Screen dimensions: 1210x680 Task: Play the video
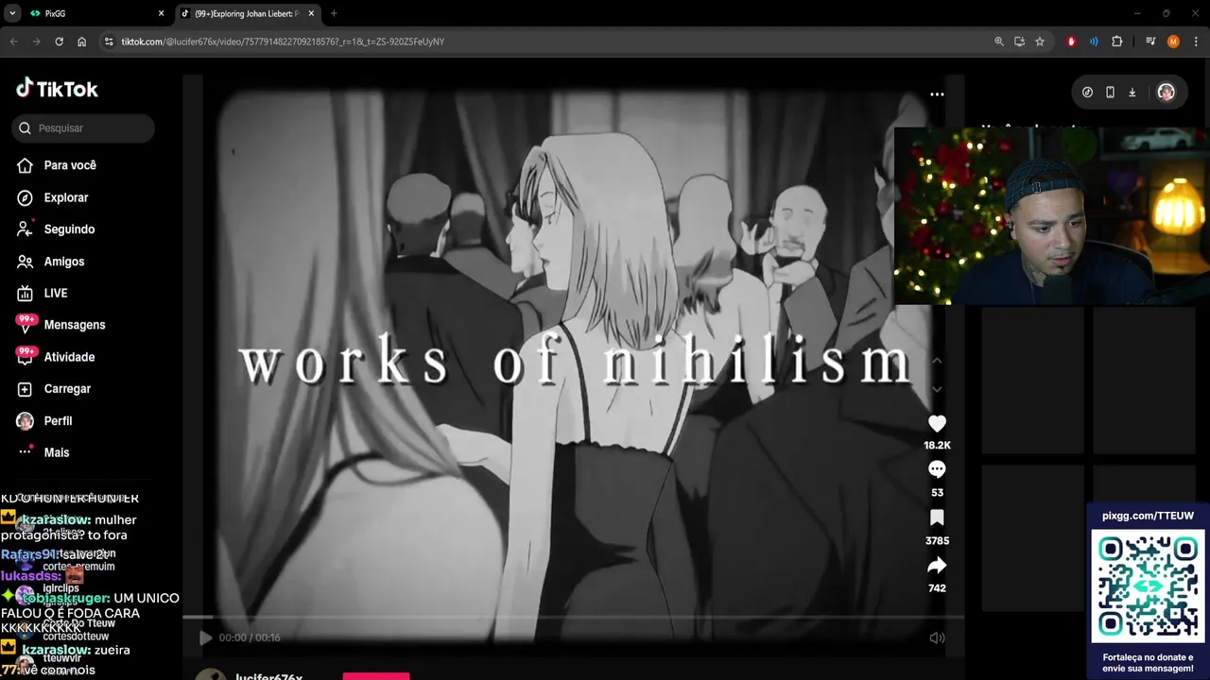pyautogui.click(x=205, y=637)
